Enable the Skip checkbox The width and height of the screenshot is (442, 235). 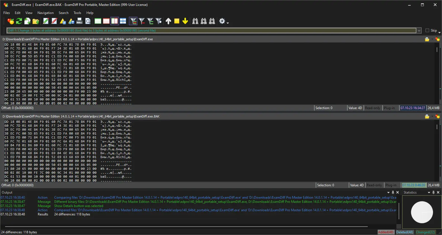427,30
